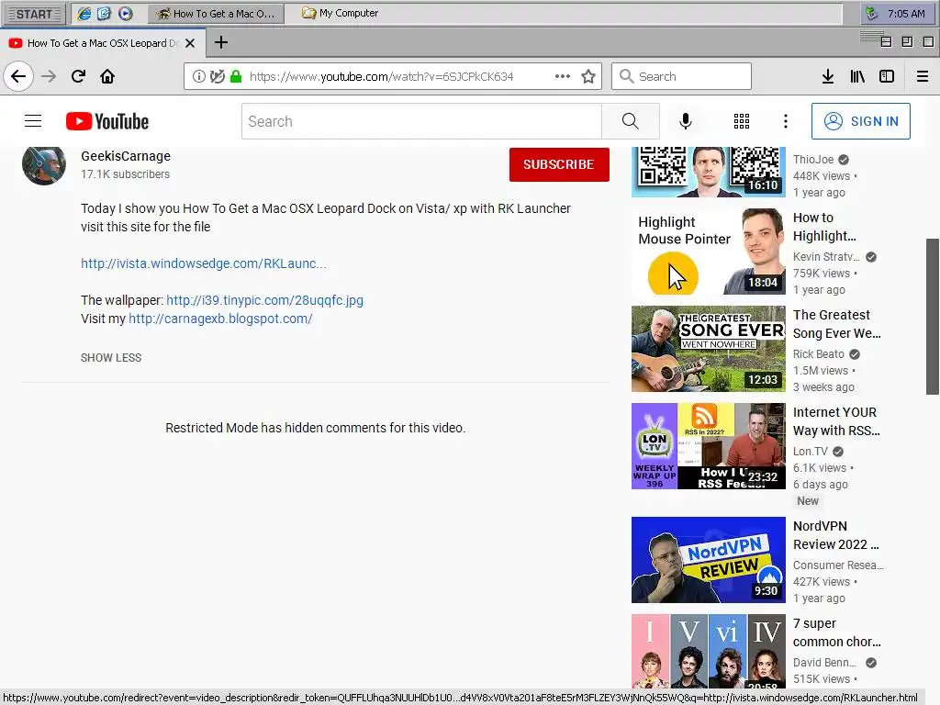Open the Library bookshelf icon

pos(857,76)
